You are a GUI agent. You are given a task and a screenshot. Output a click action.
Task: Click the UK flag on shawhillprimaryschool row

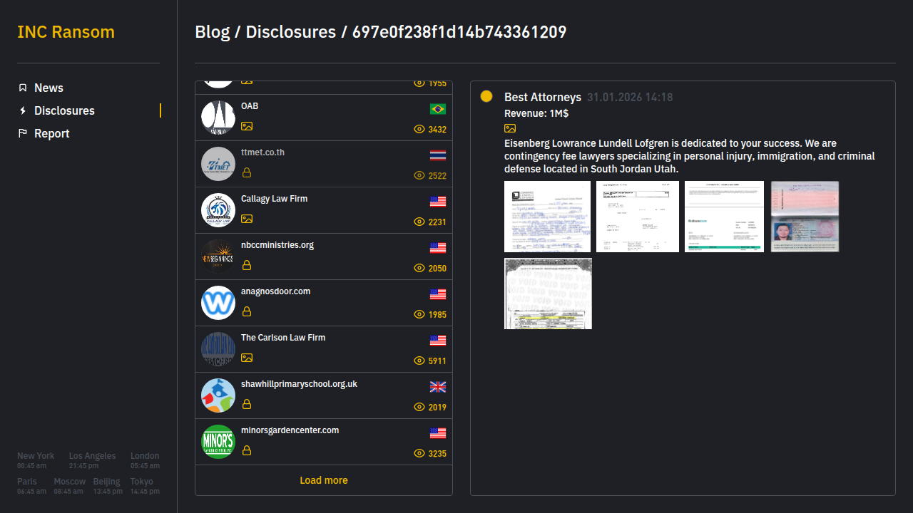pos(438,387)
